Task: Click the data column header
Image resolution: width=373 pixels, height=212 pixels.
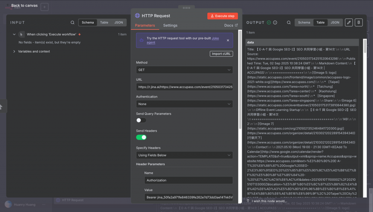Action: coord(302,42)
